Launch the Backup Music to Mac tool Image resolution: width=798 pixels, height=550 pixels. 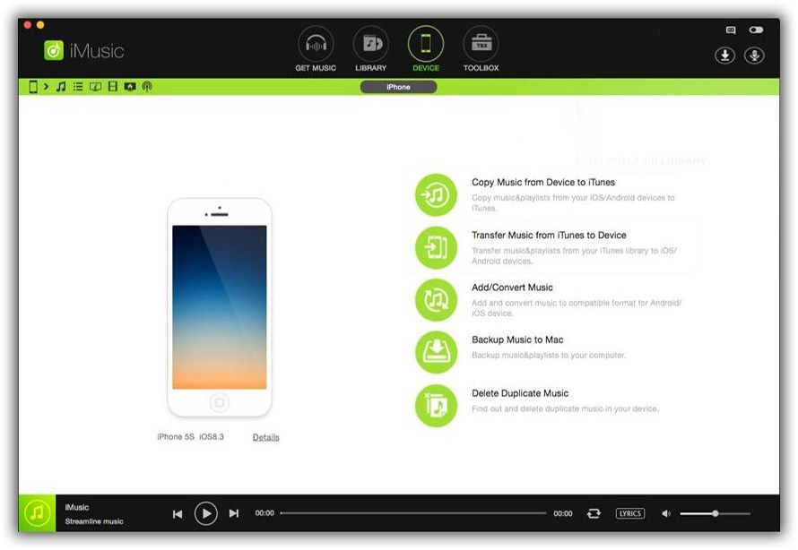tap(436, 351)
